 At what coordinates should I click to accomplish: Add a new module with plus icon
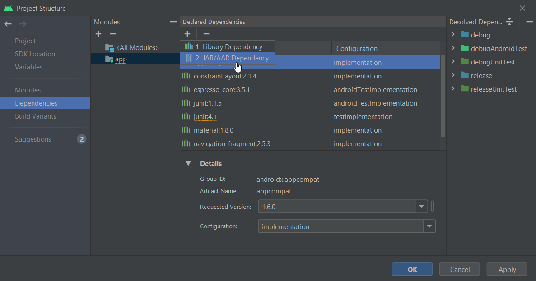pyautogui.click(x=98, y=34)
